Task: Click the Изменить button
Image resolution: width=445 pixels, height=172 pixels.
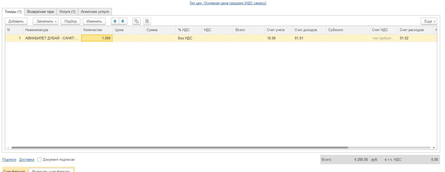Action: pos(94,21)
